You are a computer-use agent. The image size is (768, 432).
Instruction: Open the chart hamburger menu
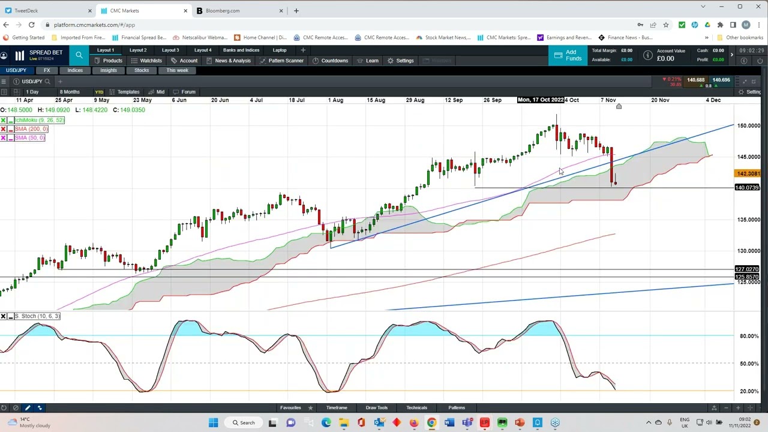(x=4, y=82)
